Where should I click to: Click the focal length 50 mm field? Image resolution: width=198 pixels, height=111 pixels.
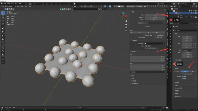pos(155,15)
